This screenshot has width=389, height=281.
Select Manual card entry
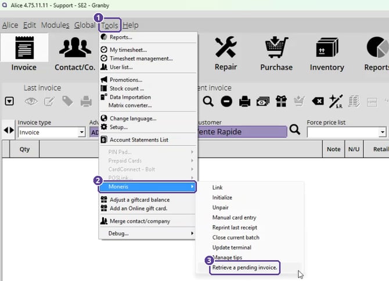(x=250, y=218)
